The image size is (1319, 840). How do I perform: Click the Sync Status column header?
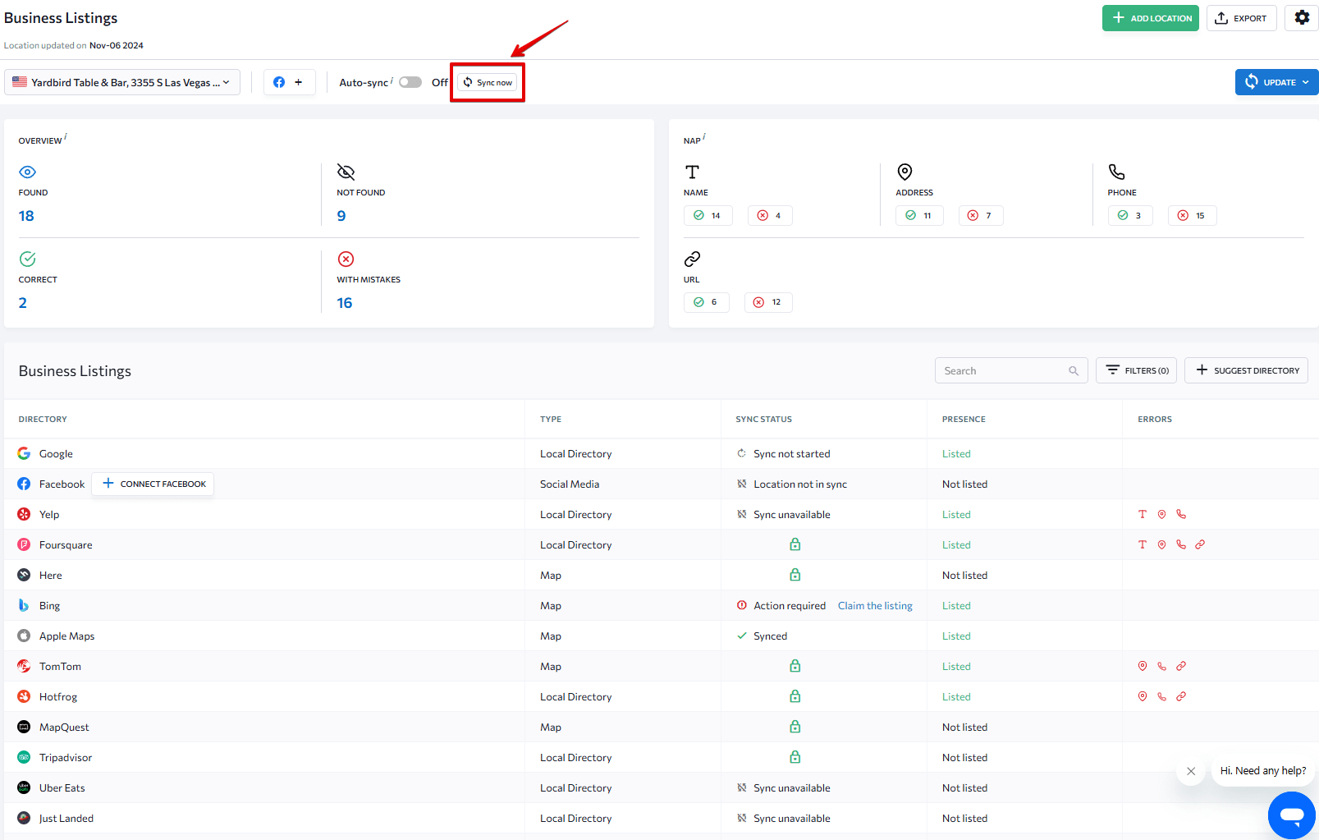pyautogui.click(x=763, y=420)
